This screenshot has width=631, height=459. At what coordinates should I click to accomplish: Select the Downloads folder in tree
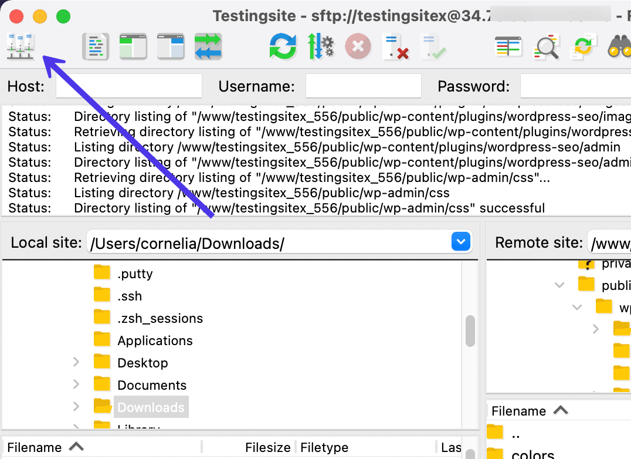click(151, 407)
